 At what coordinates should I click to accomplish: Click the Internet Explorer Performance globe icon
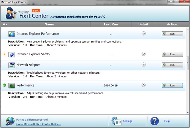point(12,34)
